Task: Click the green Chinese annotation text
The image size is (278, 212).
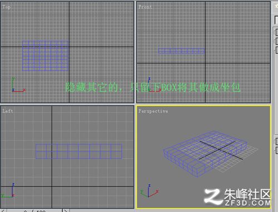Action: 153,87
